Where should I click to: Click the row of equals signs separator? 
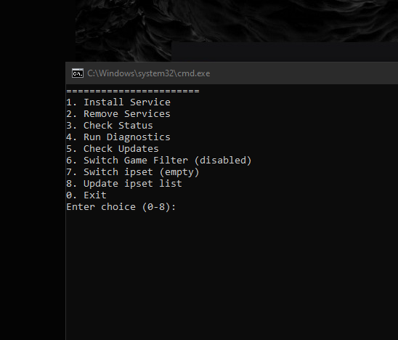pyautogui.click(x=133, y=91)
